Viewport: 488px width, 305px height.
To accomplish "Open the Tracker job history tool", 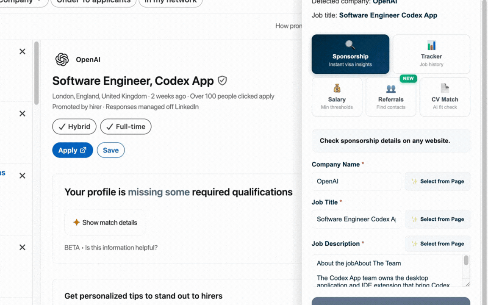I will (431, 54).
